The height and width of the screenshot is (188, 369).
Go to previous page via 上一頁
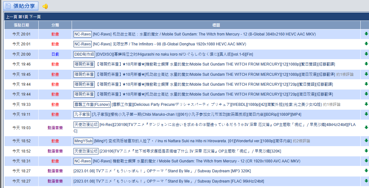[x=12, y=17]
